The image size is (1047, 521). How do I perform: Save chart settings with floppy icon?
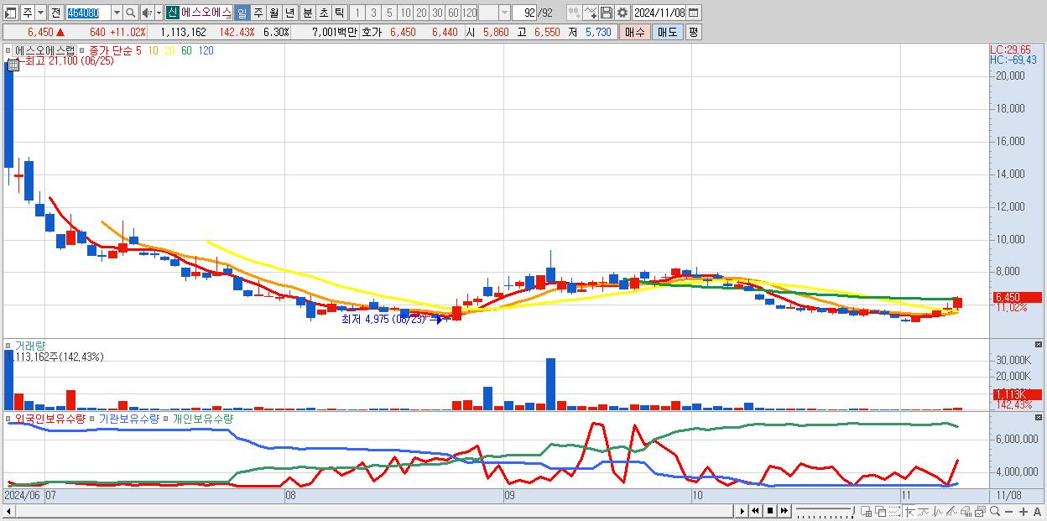607,13
